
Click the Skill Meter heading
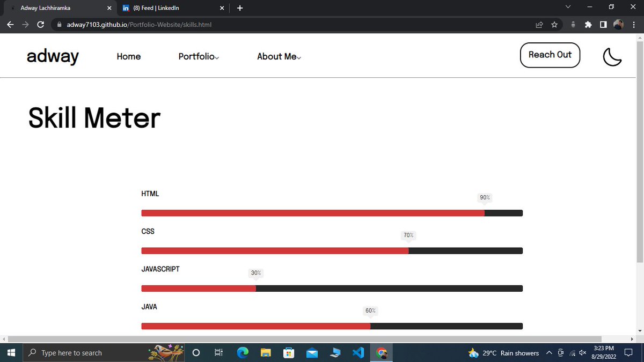(94, 118)
